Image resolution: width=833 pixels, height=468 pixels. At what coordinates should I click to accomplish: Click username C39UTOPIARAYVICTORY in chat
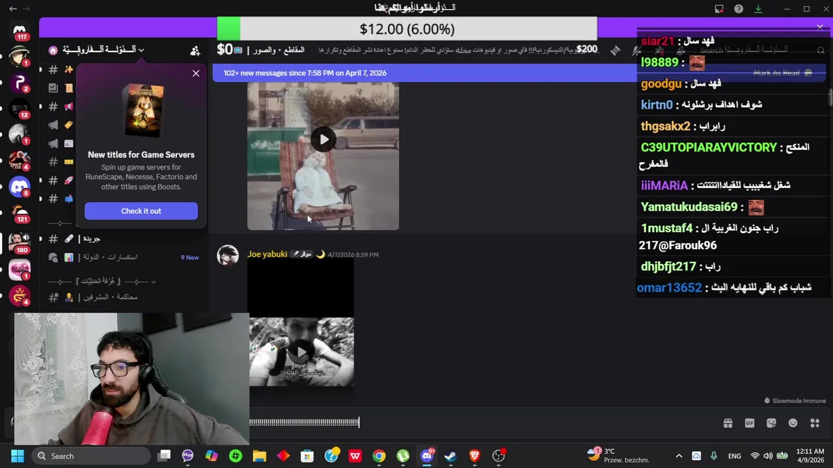point(709,148)
